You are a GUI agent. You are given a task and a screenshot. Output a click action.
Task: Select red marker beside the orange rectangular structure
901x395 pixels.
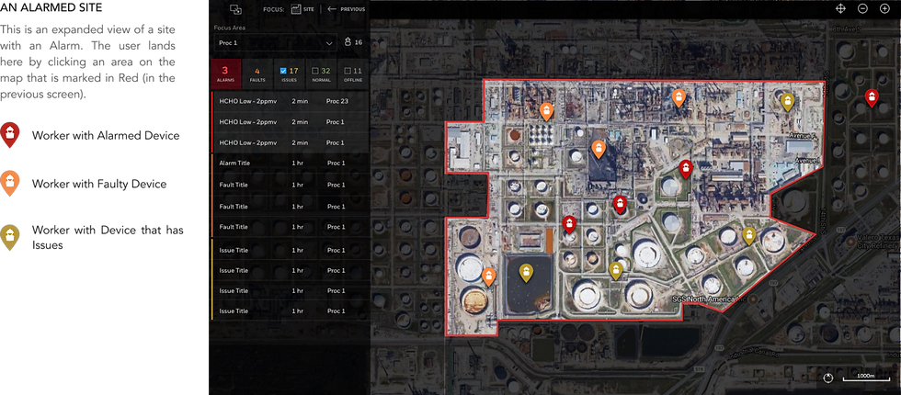click(569, 224)
